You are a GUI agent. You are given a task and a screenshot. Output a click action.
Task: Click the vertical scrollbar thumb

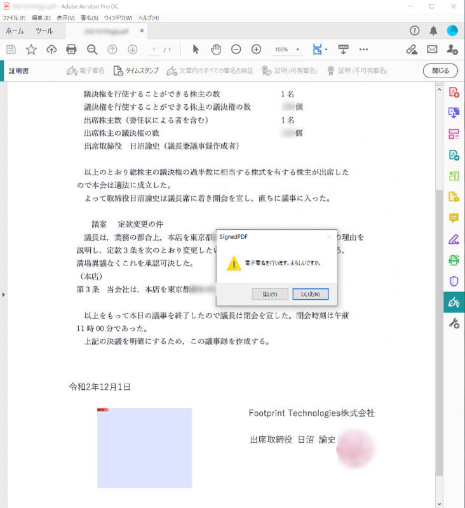tap(439, 332)
